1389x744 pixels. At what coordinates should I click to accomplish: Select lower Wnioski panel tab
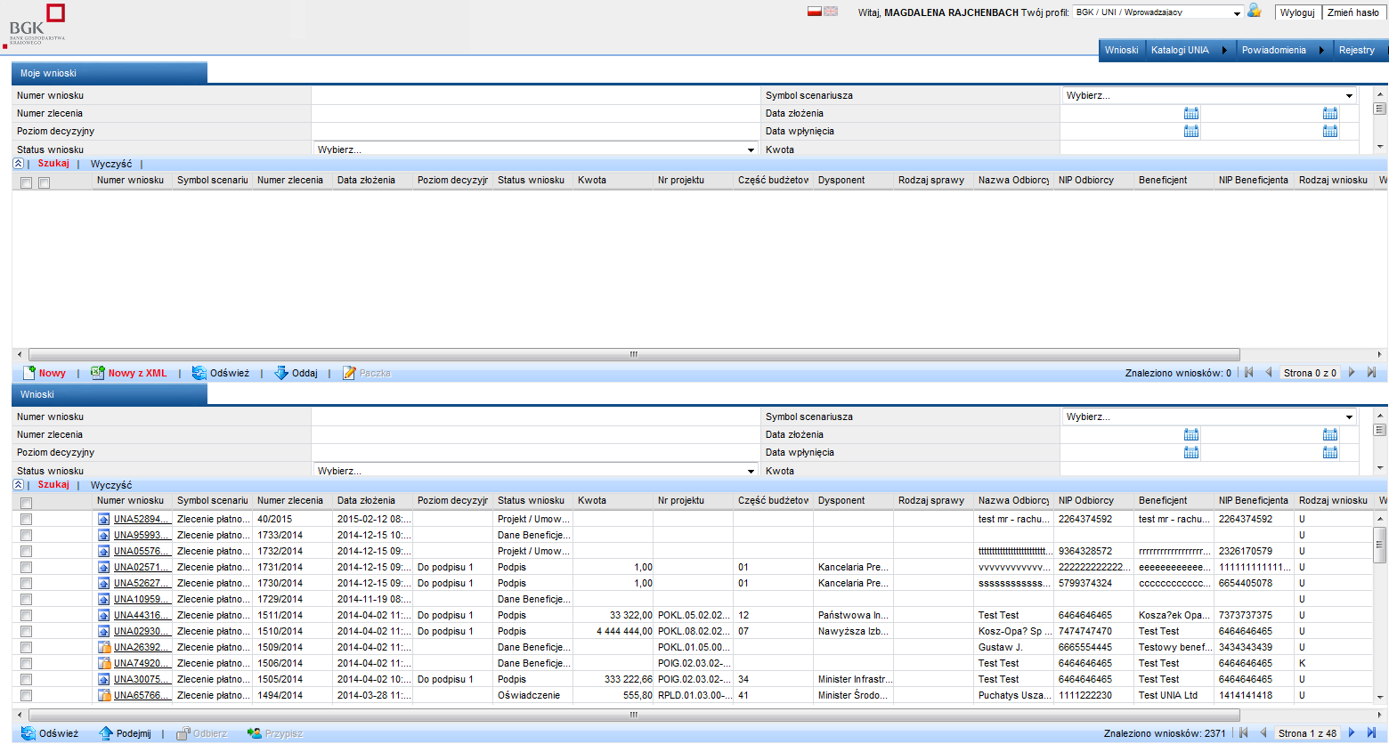110,394
